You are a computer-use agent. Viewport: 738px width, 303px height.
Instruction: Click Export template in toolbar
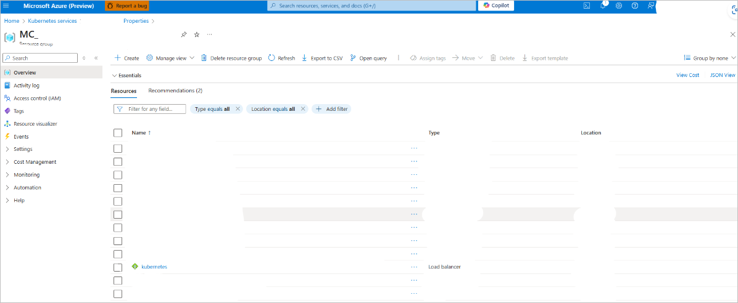coord(545,59)
